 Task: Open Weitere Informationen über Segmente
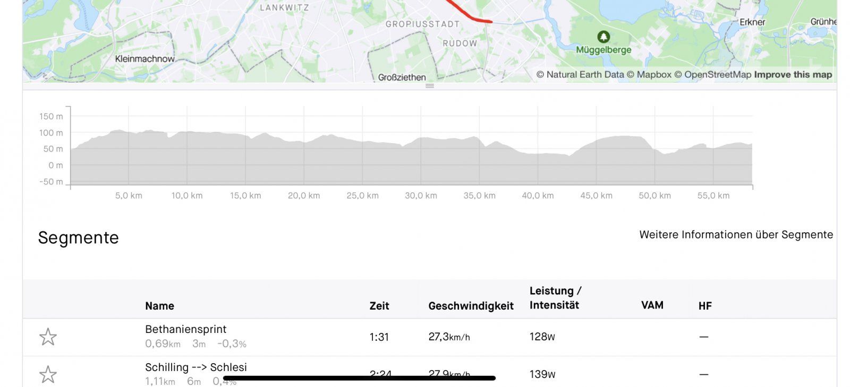coord(736,235)
